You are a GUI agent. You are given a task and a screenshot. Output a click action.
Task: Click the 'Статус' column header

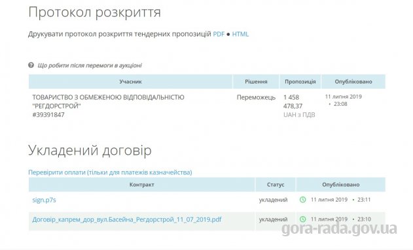point(276,185)
